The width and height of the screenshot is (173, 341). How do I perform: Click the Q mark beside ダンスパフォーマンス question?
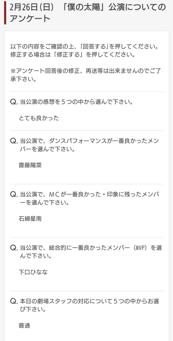pyautogui.click(x=14, y=141)
